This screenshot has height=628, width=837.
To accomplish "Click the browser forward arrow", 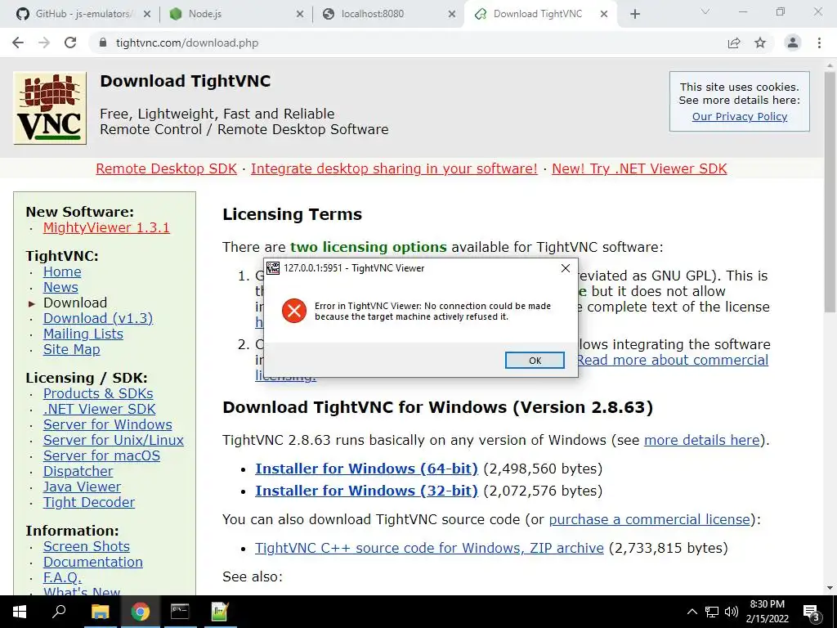I will click(44, 43).
